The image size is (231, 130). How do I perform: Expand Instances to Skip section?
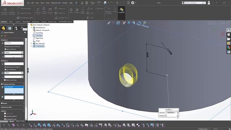coord(23,107)
